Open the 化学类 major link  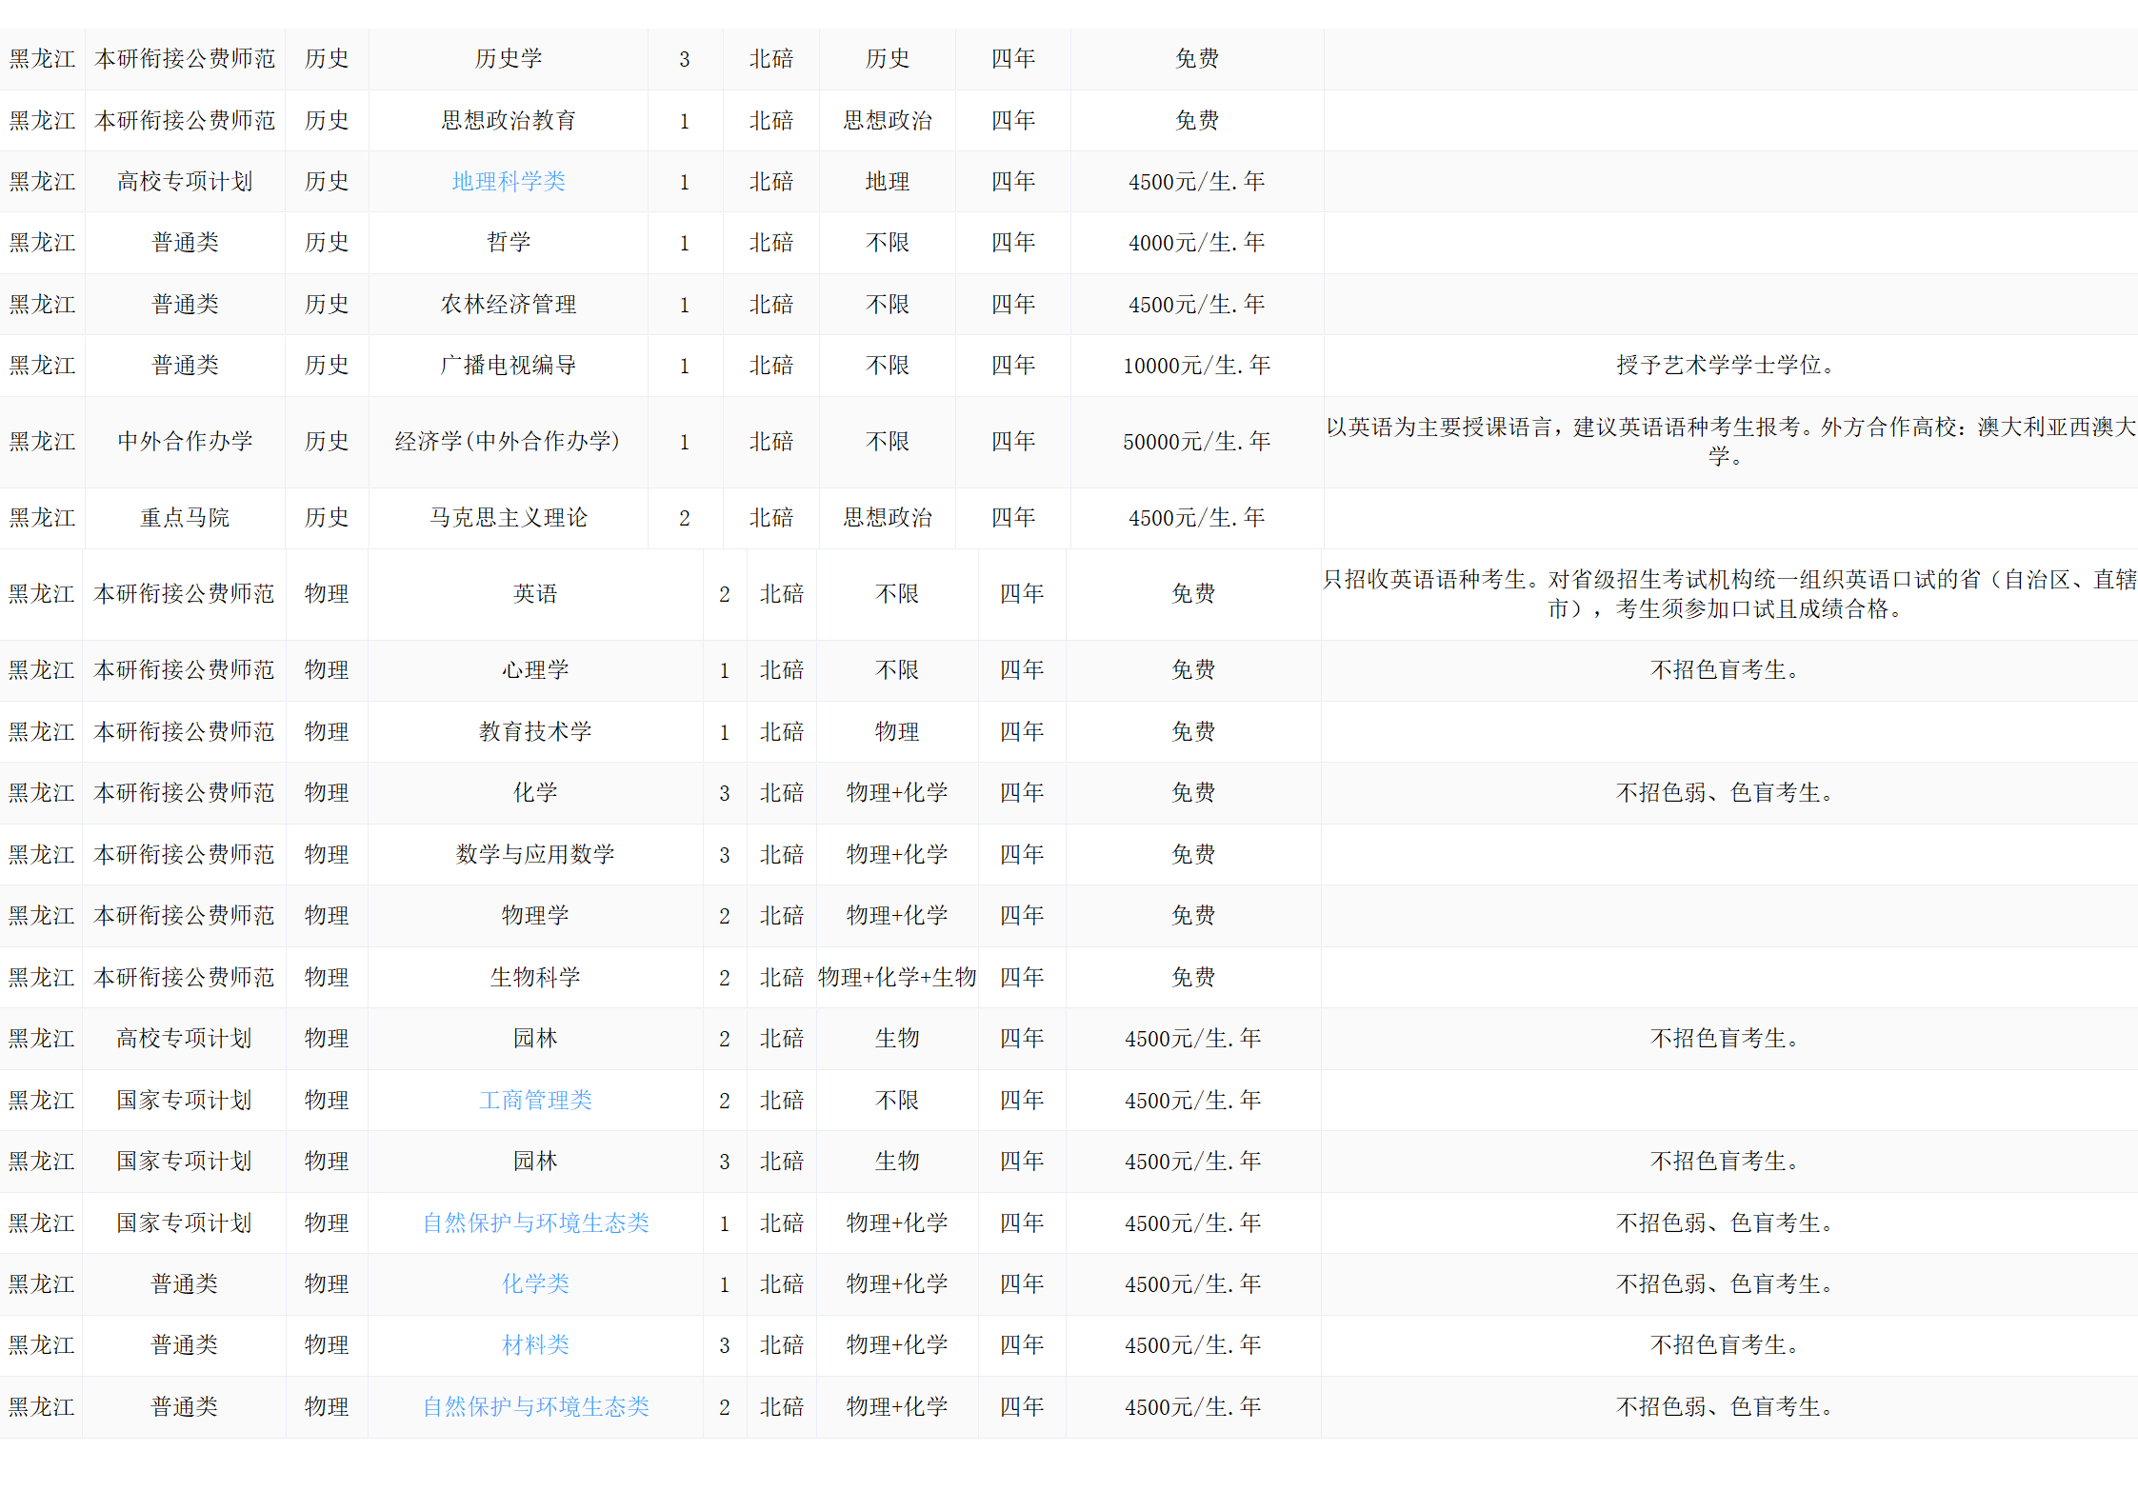535,1283
